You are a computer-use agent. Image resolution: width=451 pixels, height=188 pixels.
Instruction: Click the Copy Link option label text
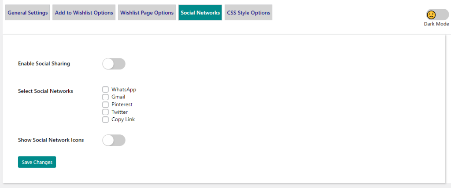click(x=123, y=119)
